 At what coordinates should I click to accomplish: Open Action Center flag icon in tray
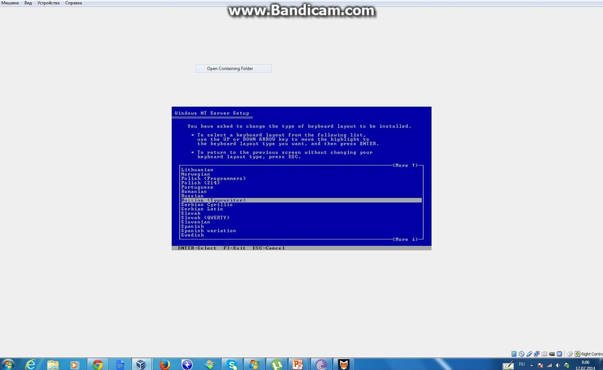click(x=540, y=365)
